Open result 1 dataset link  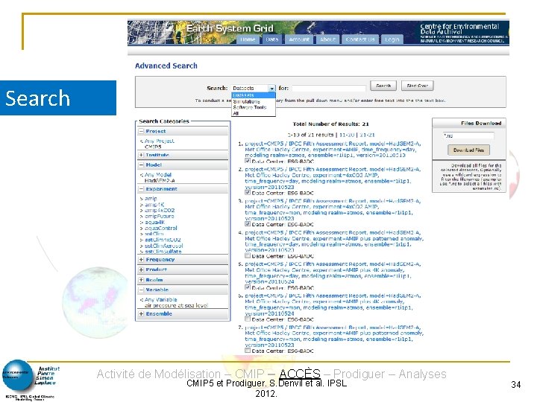[333, 150]
